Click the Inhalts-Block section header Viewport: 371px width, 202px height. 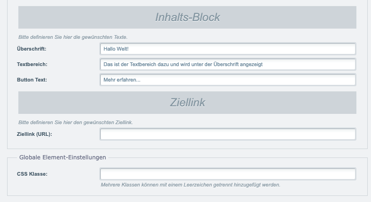click(x=187, y=17)
